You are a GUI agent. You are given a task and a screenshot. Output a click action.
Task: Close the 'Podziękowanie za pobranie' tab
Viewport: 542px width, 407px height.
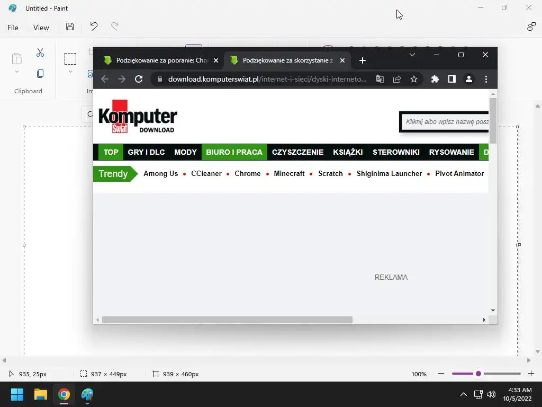(x=216, y=60)
